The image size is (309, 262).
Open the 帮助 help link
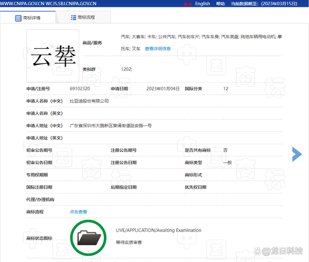click(x=220, y=4)
